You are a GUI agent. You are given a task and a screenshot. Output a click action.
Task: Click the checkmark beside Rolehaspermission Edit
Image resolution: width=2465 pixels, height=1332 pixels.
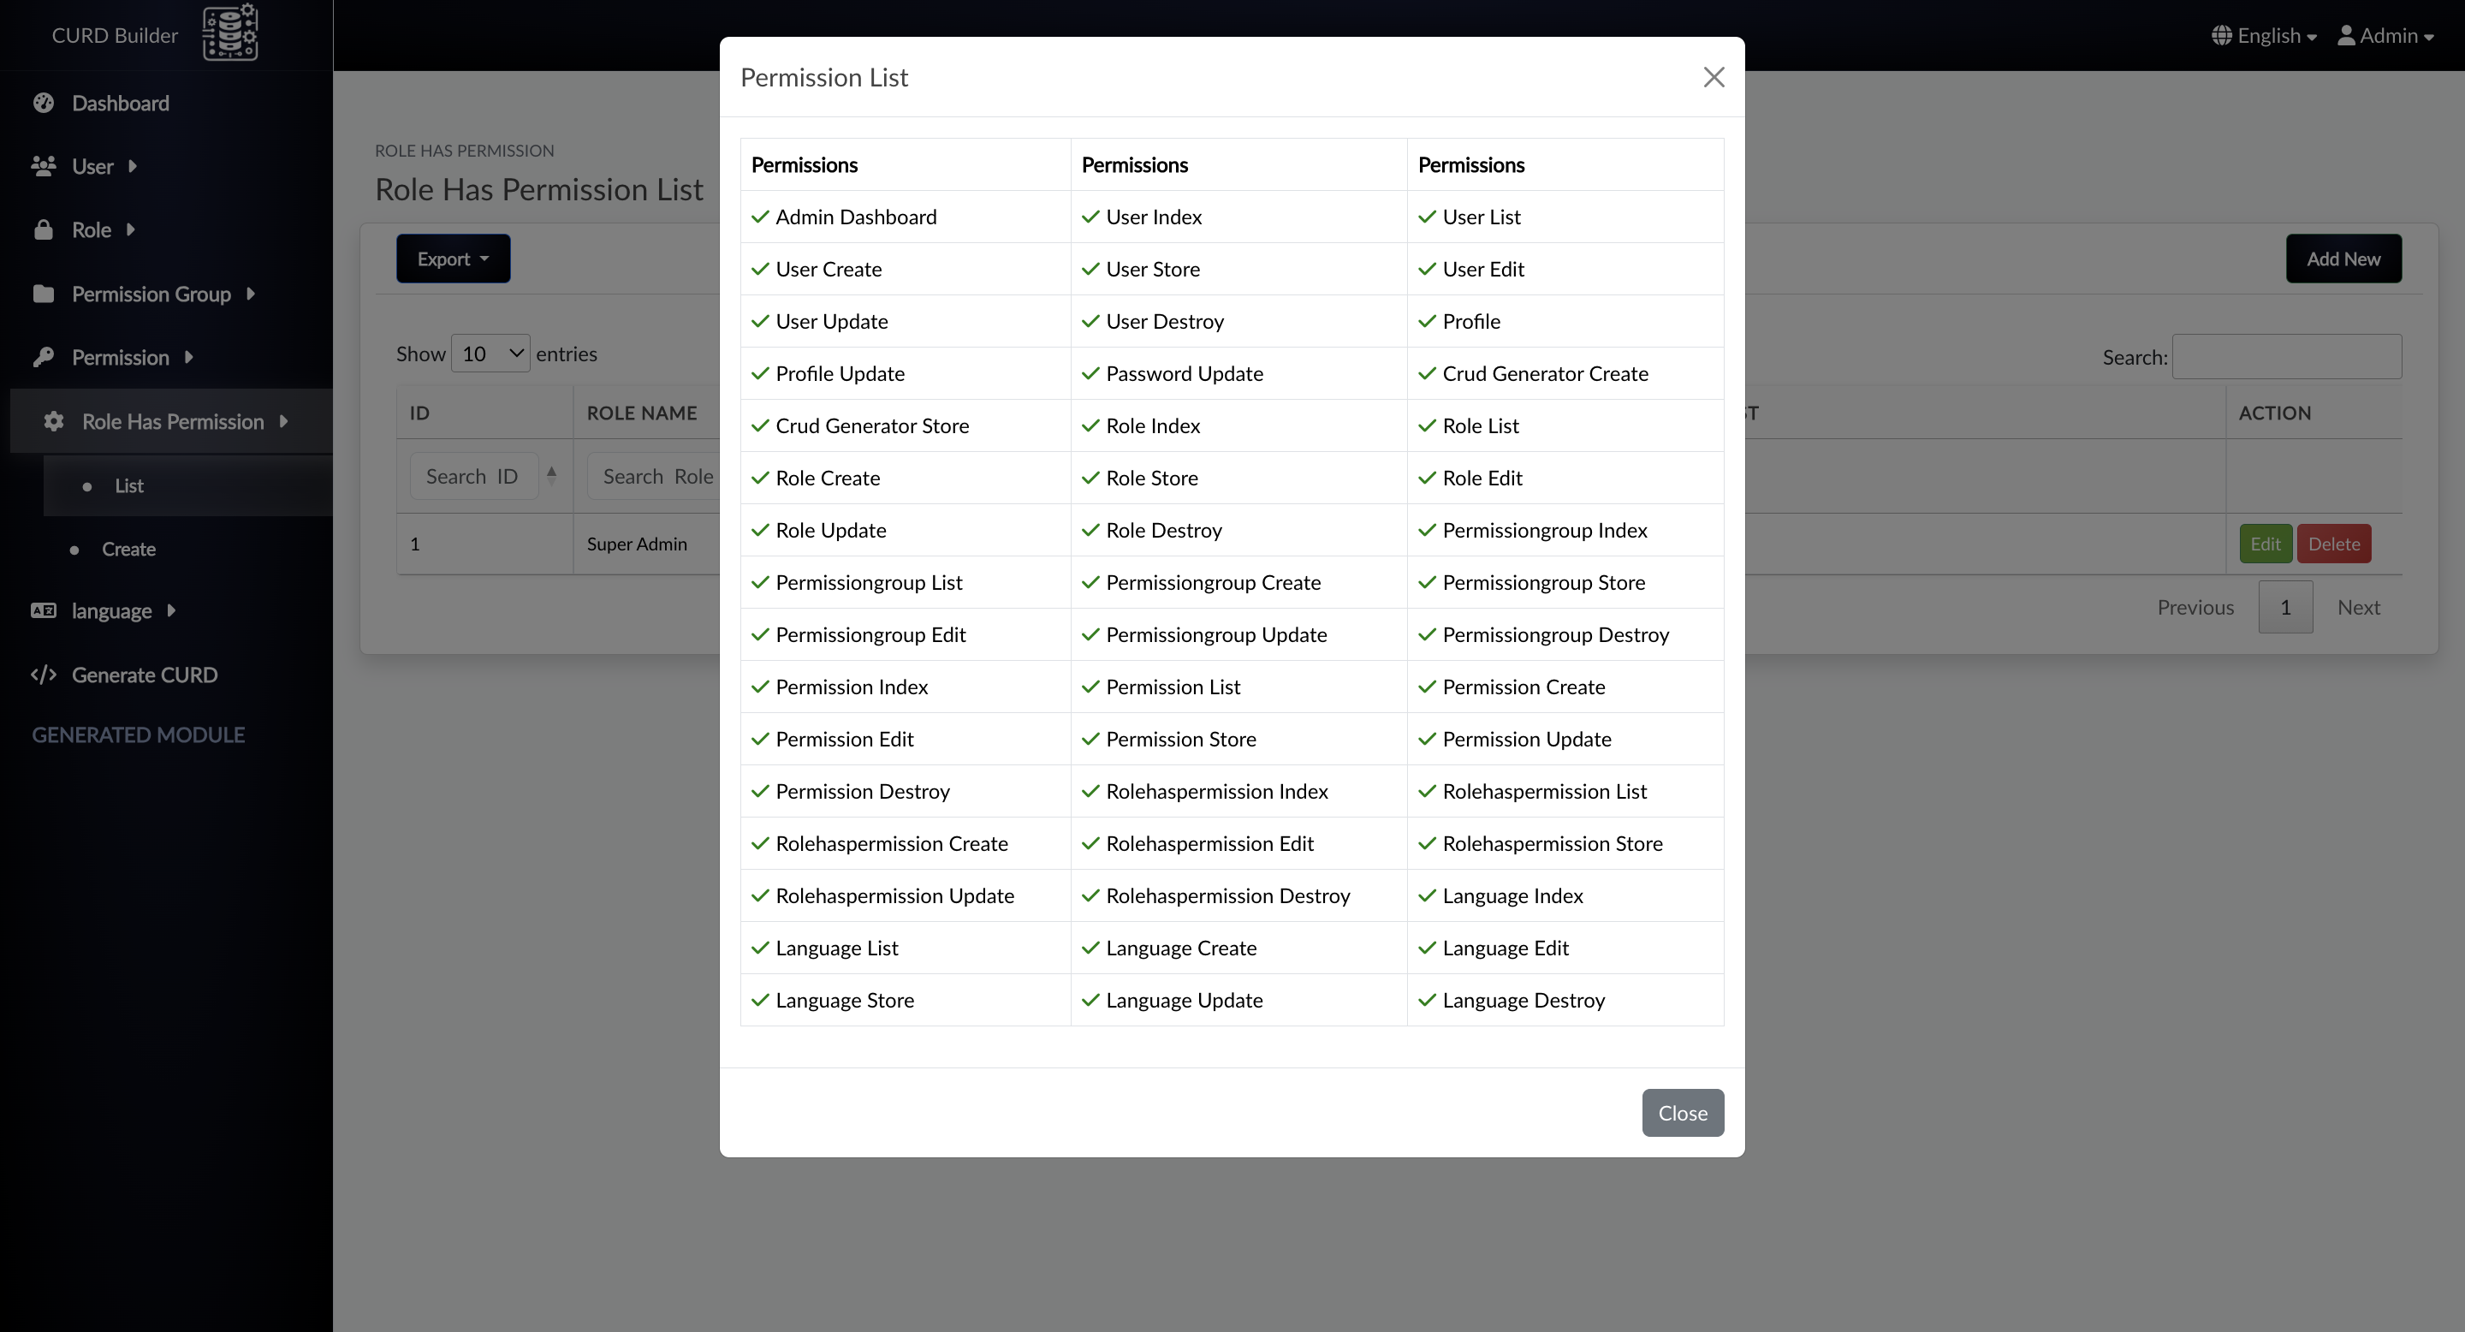pyautogui.click(x=1091, y=843)
